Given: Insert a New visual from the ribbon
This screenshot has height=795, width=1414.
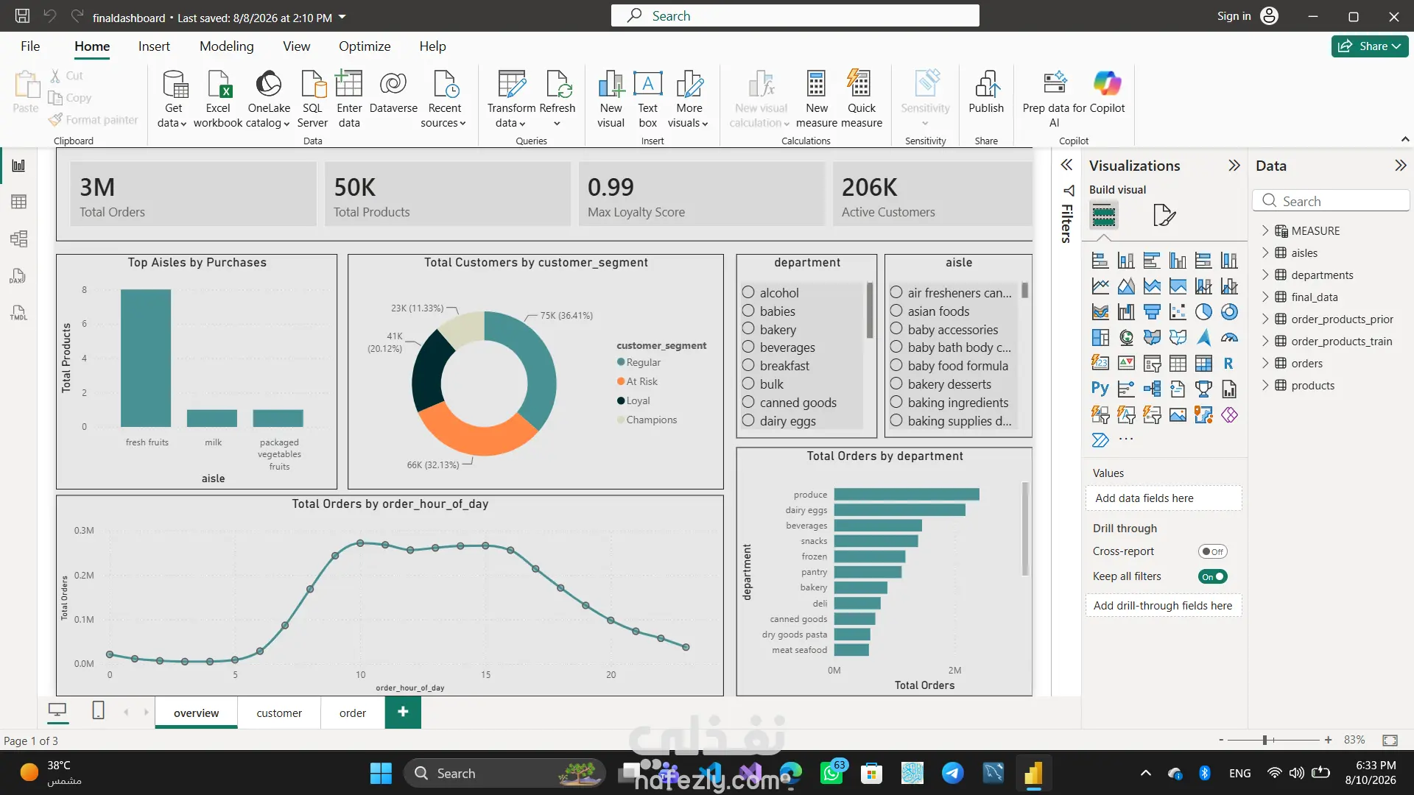Looking at the screenshot, I should (x=611, y=99).
